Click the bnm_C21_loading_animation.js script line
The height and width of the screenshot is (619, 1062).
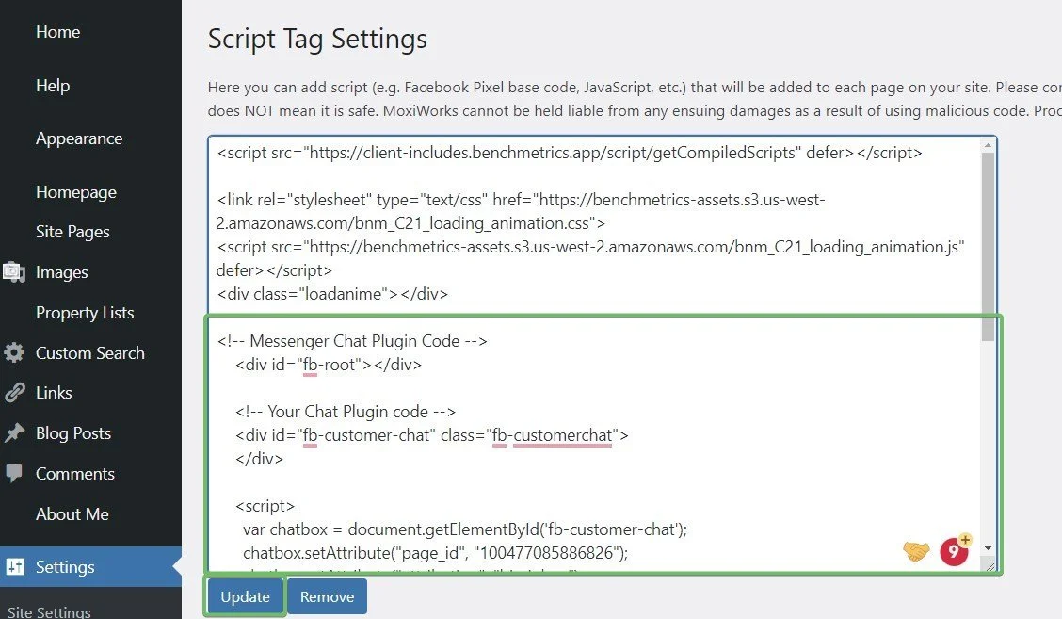(x=590, y=258)
